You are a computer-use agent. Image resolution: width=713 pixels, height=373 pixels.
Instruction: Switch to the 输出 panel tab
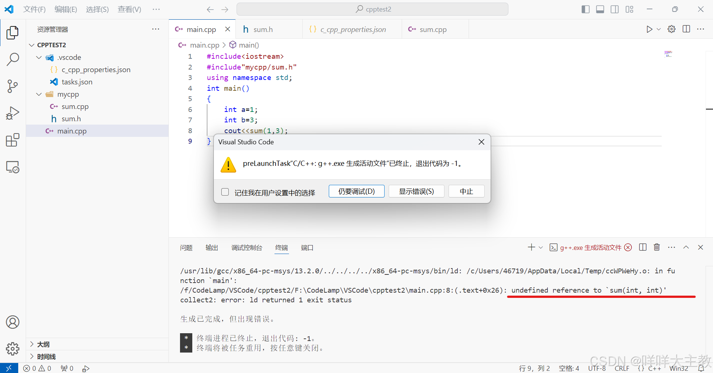pos(212,248)
